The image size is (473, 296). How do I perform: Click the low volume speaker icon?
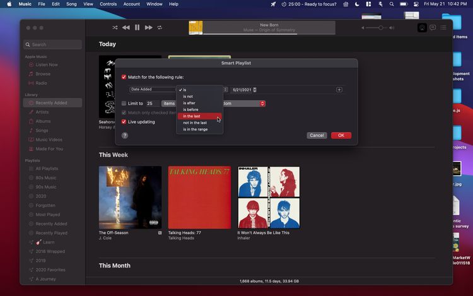pyautogui.click(x=363, y=28)
